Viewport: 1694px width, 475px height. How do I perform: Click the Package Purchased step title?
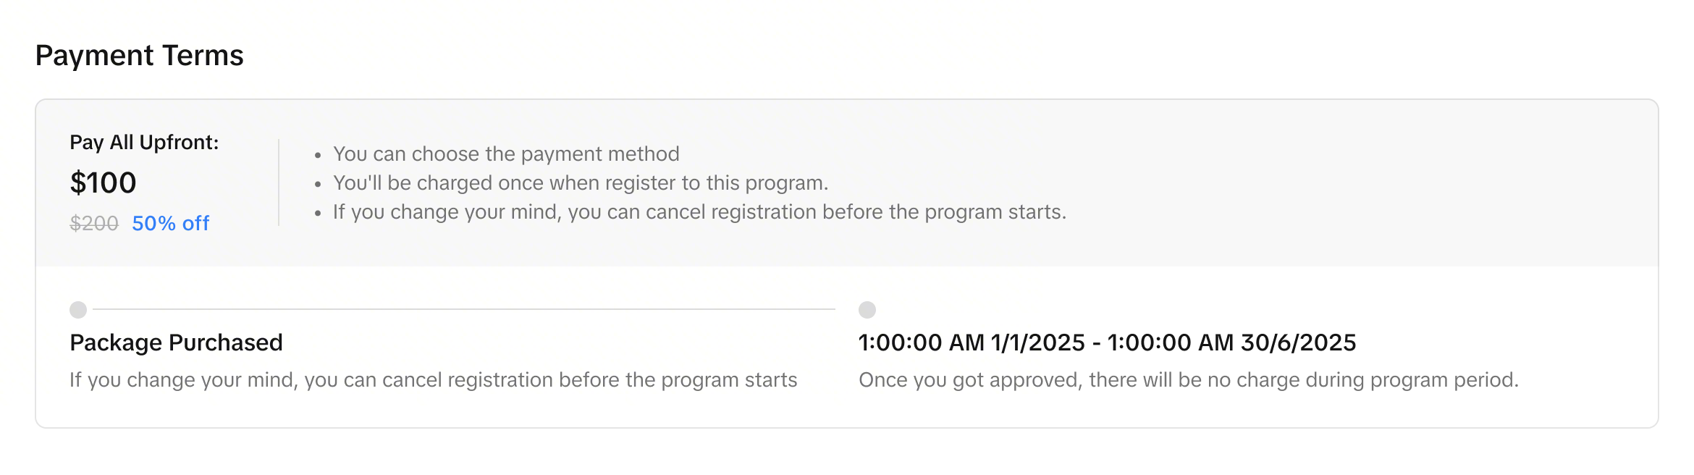176,342
